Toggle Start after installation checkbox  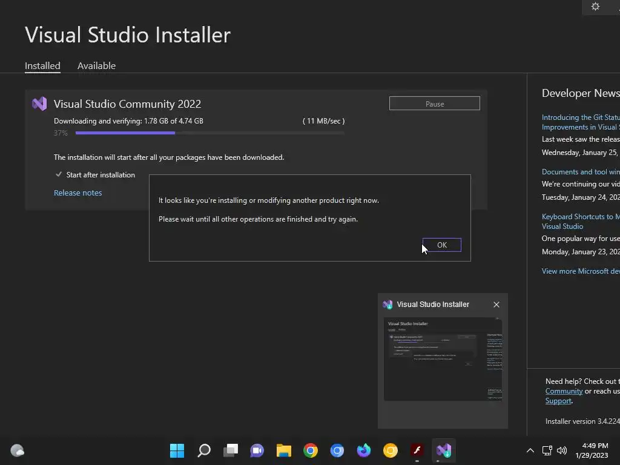(59, 174)
